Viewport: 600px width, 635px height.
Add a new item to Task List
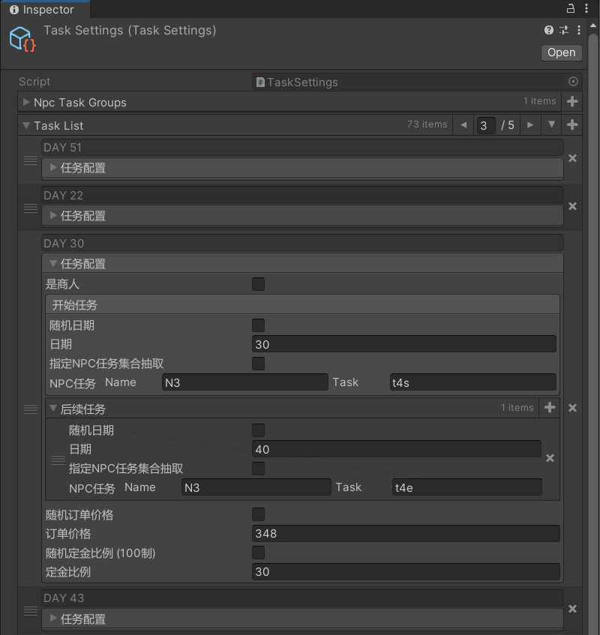click(x=572, y=124)
